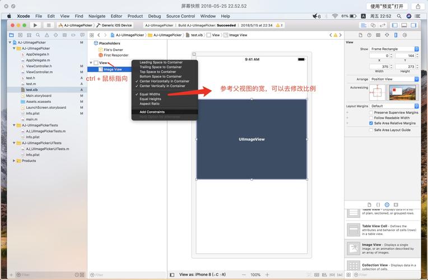Open the Show Frame Rectangle dropdown
The height and width of the screenshot is (280, 428).
tap(394, 49)
